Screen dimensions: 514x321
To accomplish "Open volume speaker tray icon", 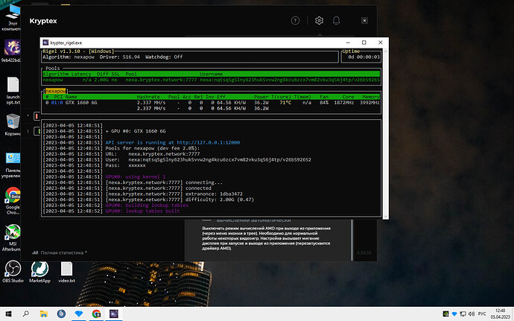I will click(x=472, y=314).
